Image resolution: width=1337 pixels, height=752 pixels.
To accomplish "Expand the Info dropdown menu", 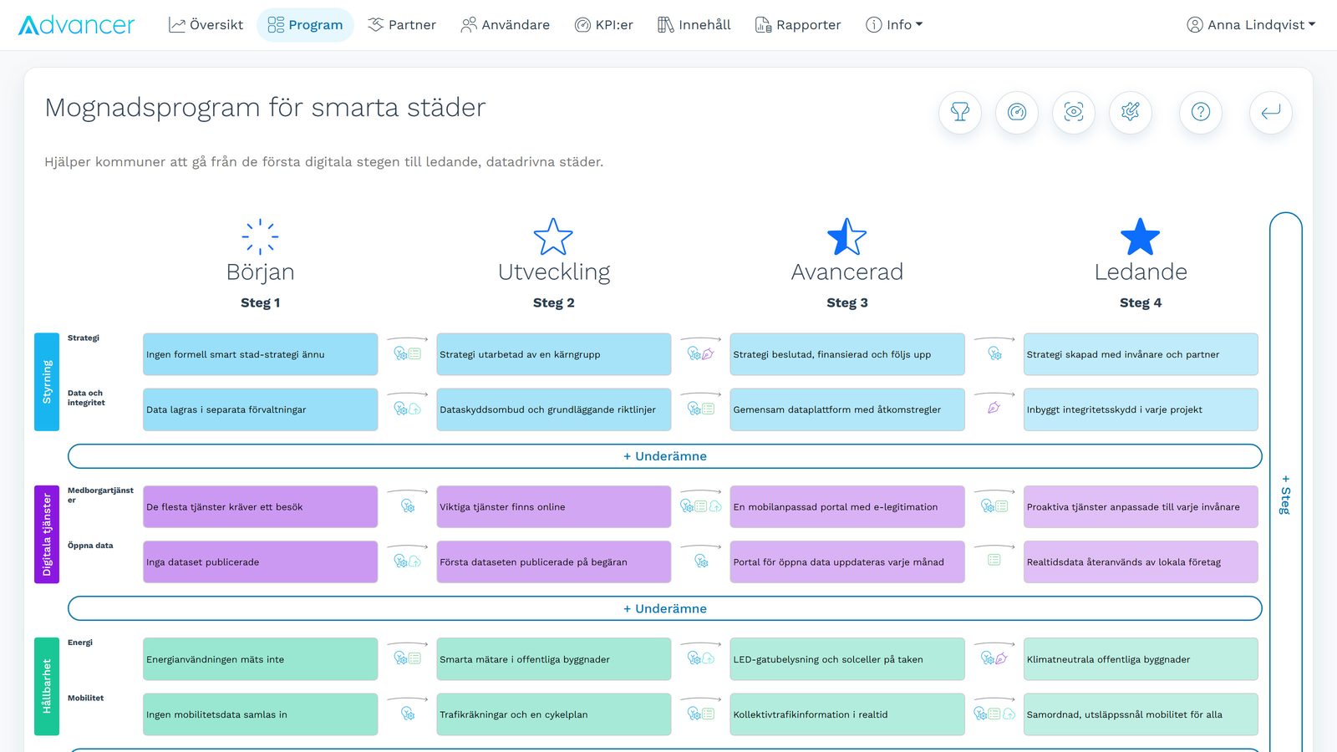I will coord(894,25).
